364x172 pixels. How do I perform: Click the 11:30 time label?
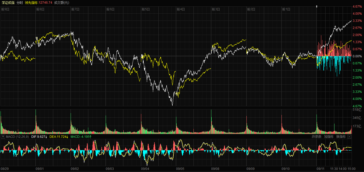point(334,169)
